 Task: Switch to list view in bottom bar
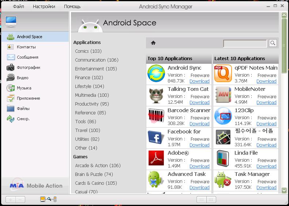click(x=202, y=199)
